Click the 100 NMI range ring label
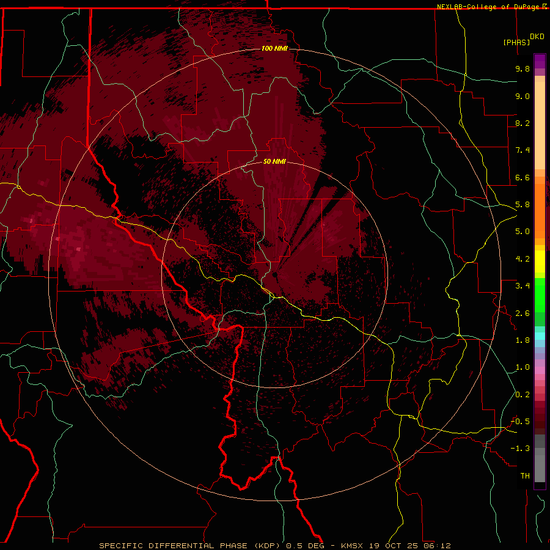Screen dimensions: 550x550 [274, 48]
